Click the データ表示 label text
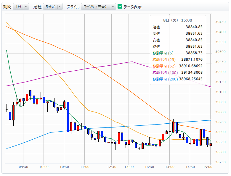 [132, 7]
